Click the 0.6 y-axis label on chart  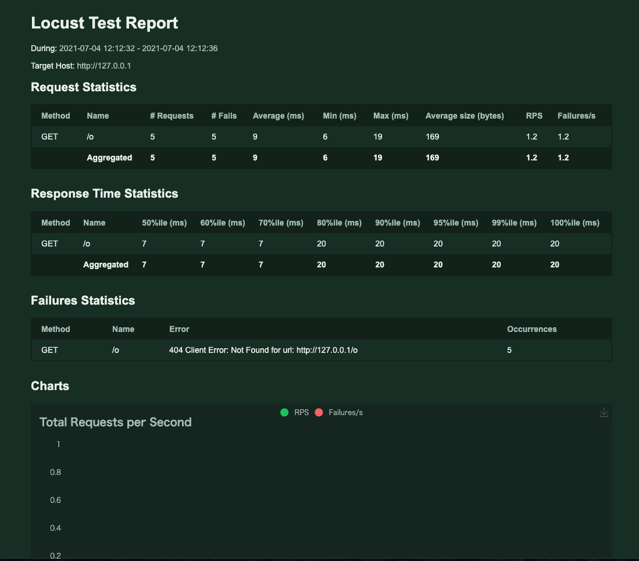[x=55, y=501]
